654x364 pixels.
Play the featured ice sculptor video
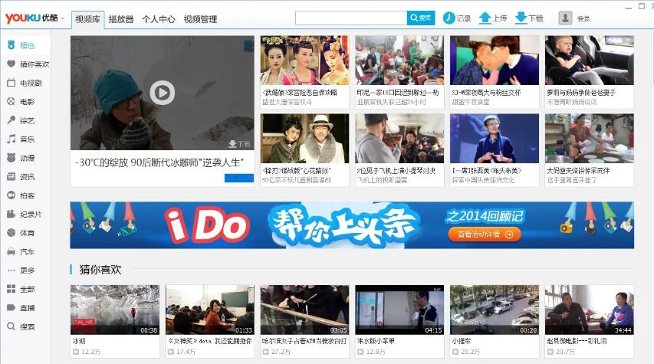click(162, 93)
